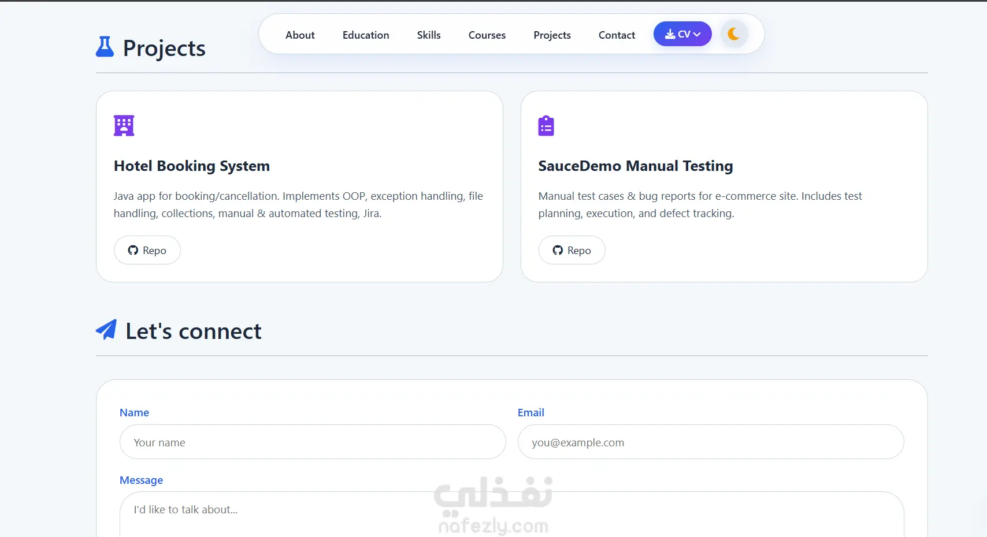Click the hotel building icon

124,125
